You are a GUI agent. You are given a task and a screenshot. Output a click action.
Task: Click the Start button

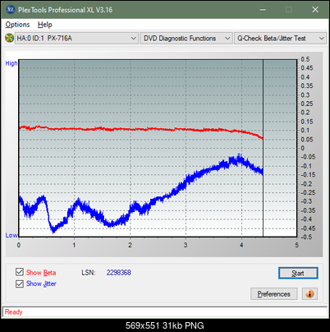click(x=298, y=273)
